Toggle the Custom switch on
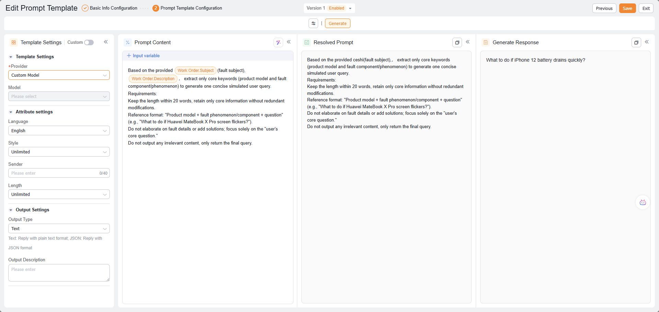 click(x=89, y=42)
